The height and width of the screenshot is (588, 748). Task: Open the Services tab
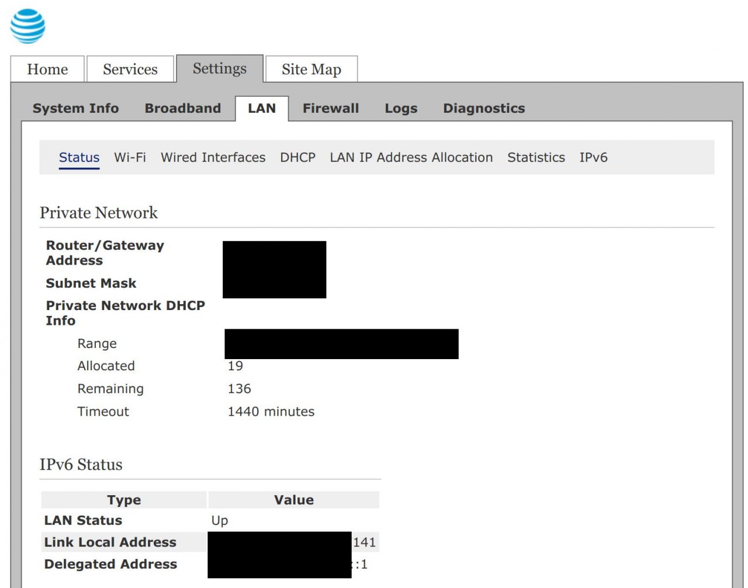pos(130,69)
